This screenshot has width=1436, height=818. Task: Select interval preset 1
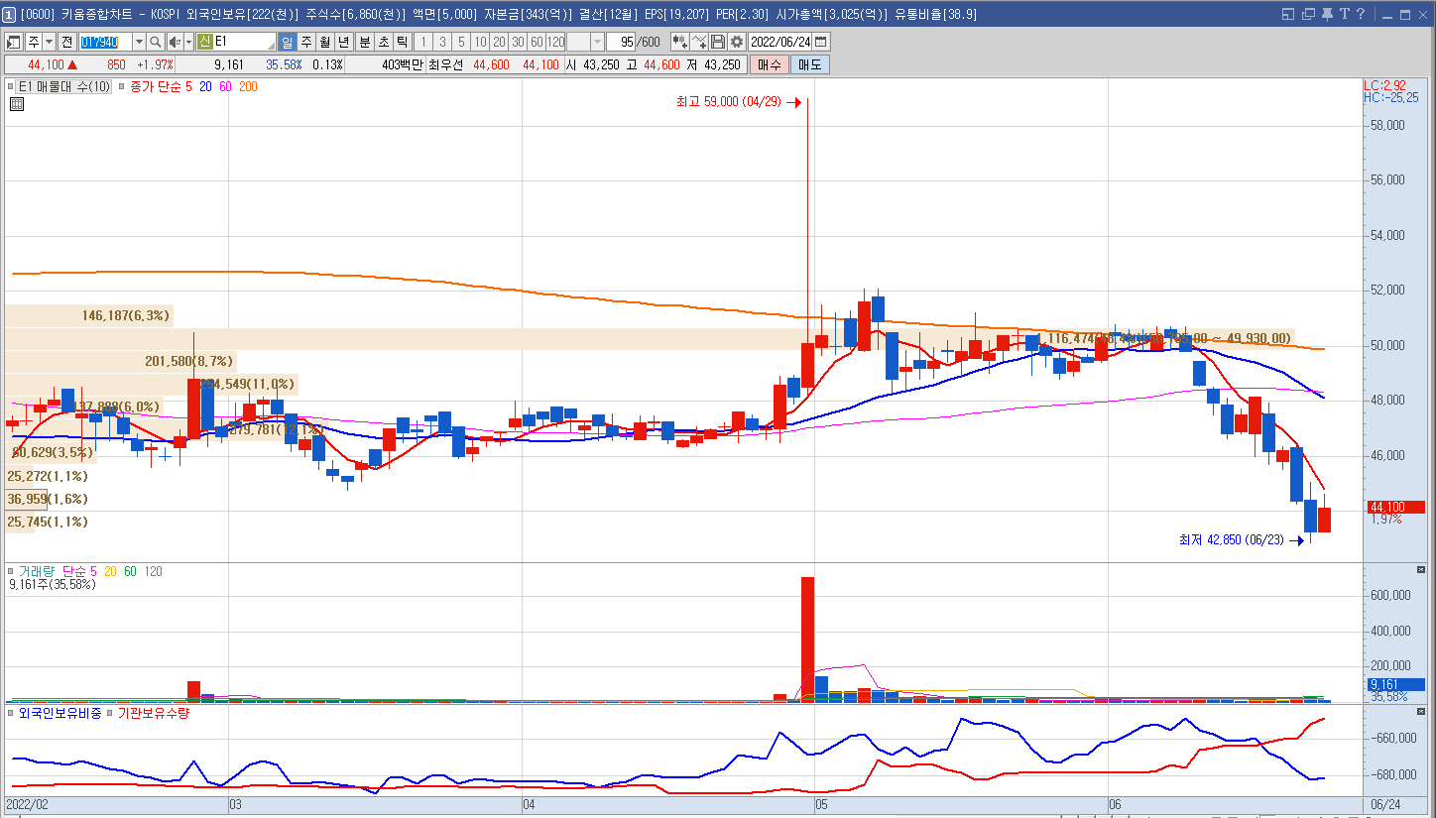422,42
